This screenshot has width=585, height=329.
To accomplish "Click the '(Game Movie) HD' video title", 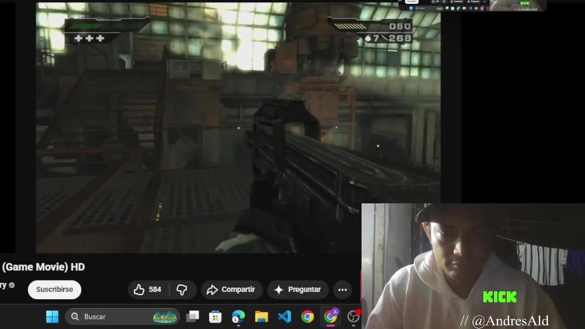I will coord(43,267).
